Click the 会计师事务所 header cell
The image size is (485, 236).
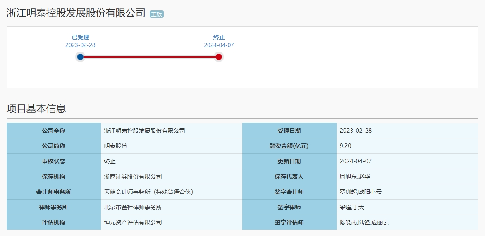tap(54, 192)
